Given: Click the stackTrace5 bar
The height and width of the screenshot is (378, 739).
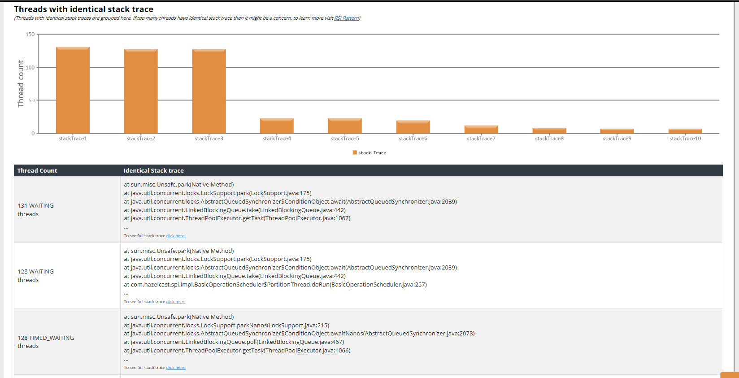Looking at the screenshot, I should (x=345, y=126).
